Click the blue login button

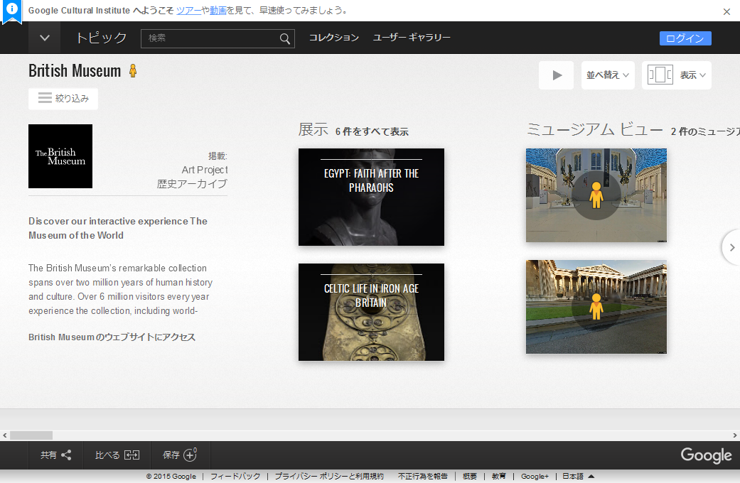pyautogui.click(x=685, y=38)
